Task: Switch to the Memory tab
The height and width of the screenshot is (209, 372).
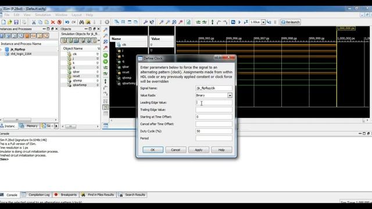Action: [x=28, y=126]
